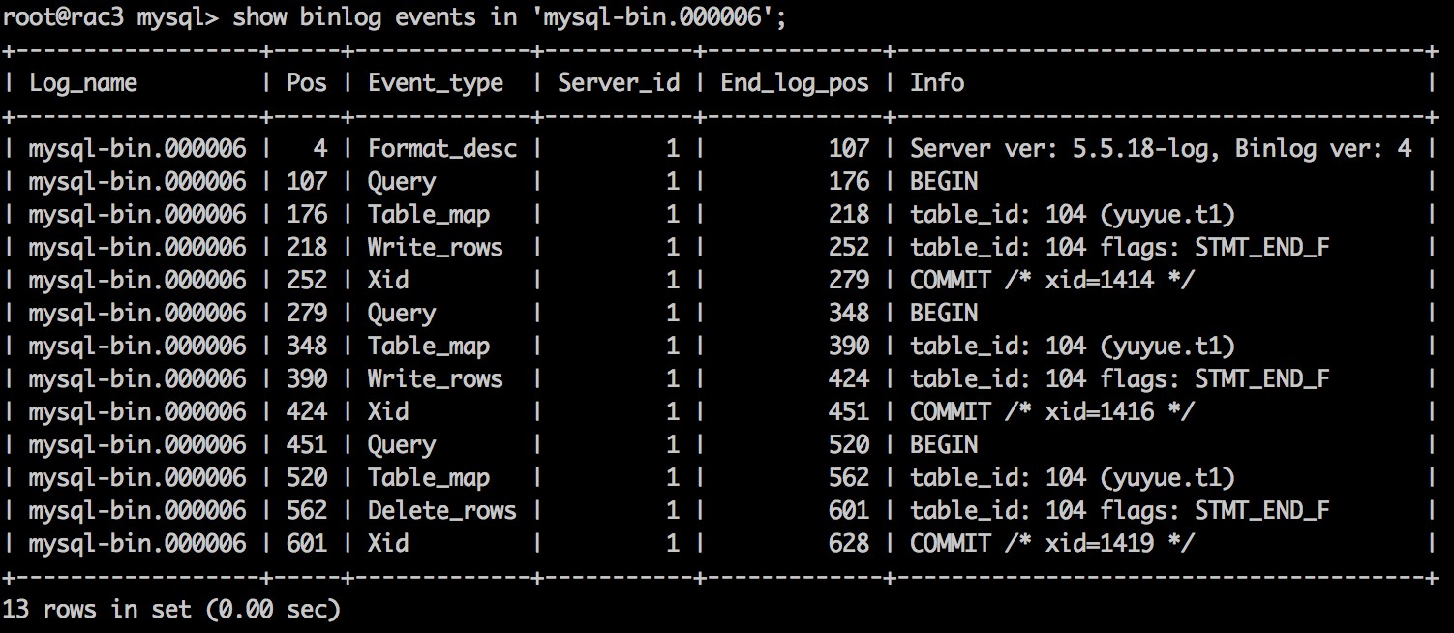Click the Format_desc event type cell

pos(442,149)
